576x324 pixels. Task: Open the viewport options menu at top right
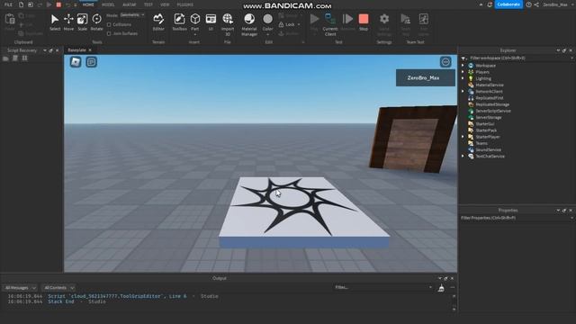point(445,62)
